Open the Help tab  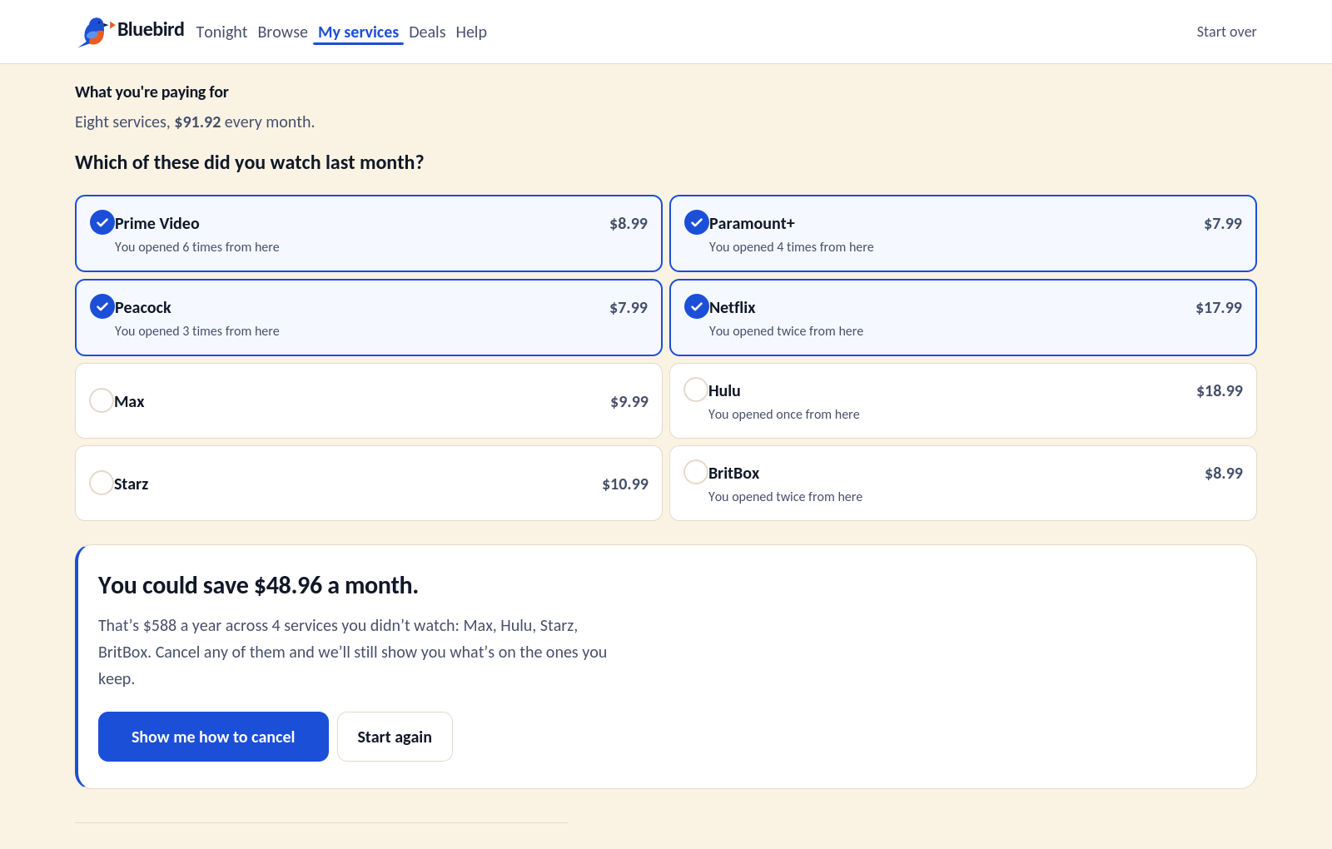[471, 32]
